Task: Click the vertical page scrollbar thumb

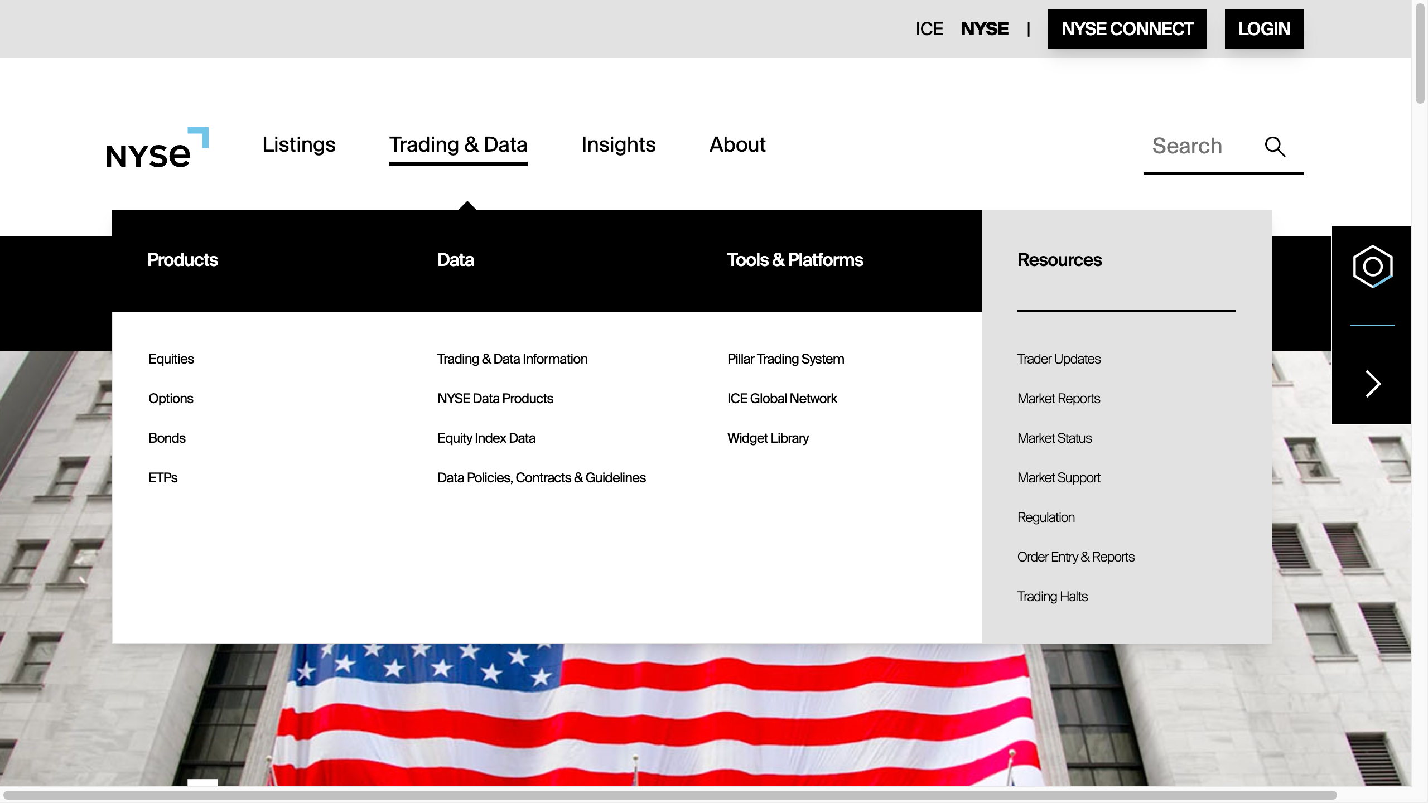Action: point(1420,53)
